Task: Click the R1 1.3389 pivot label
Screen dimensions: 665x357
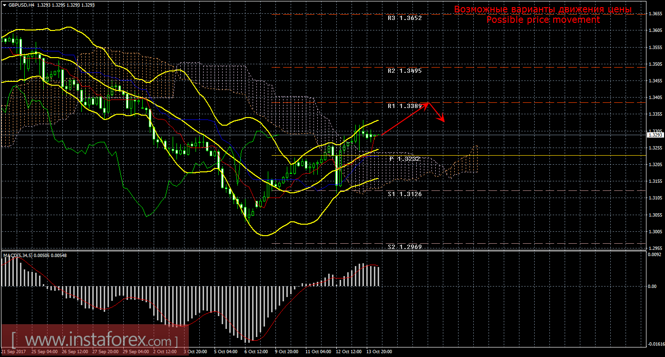Action: [404, 106]
